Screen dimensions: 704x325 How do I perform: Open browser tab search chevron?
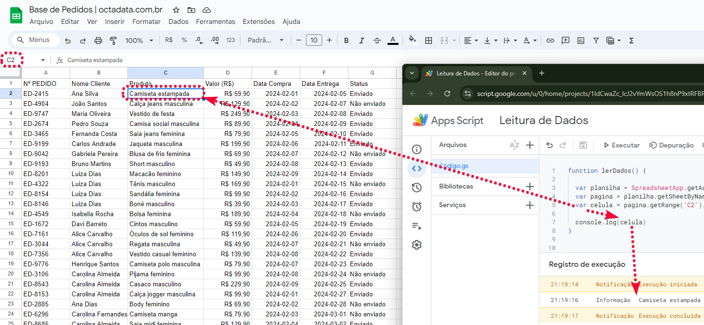(x=412, y=73)
